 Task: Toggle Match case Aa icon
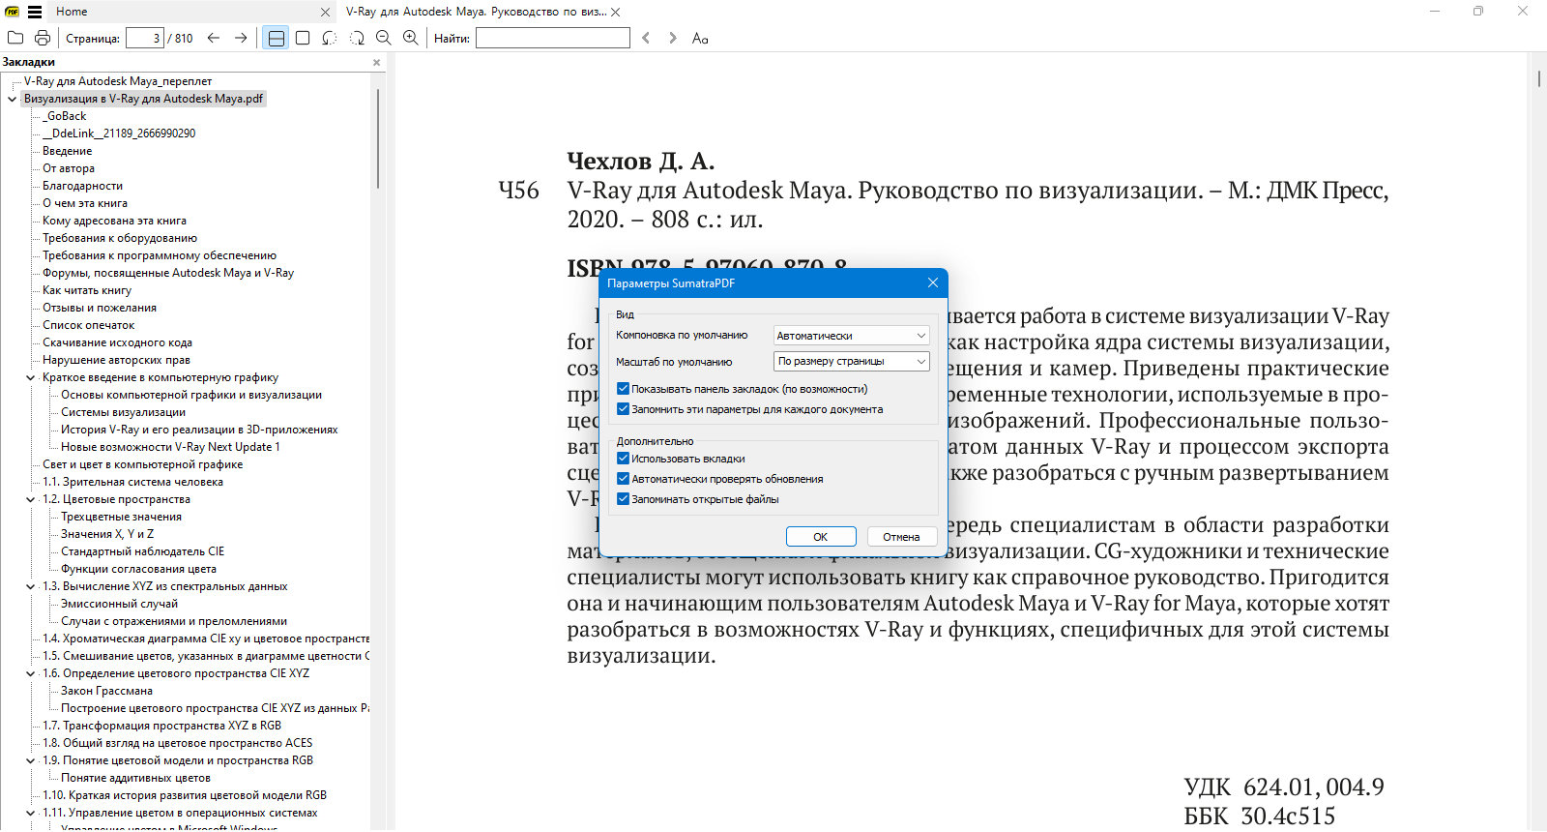700,38
